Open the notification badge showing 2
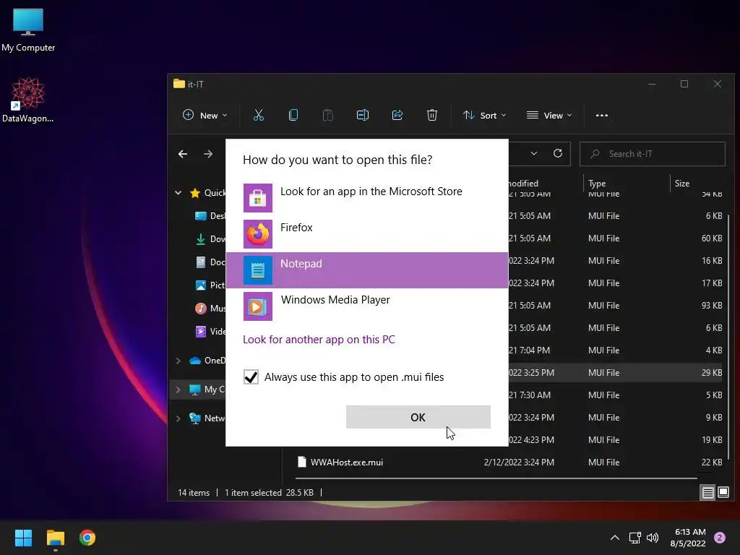 720,538
